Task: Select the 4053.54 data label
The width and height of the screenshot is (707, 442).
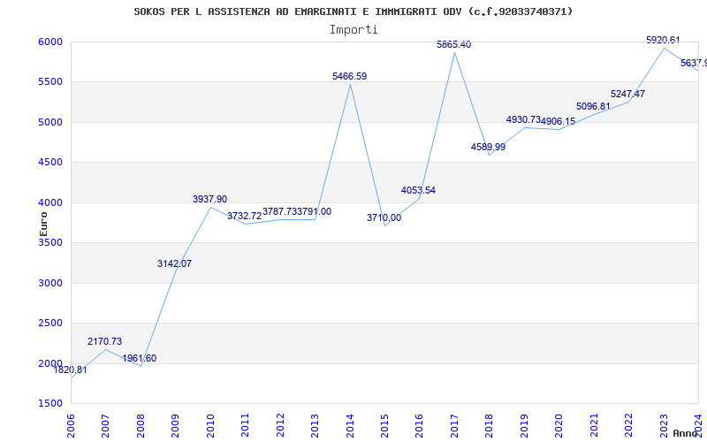Action: click(418, 190)
